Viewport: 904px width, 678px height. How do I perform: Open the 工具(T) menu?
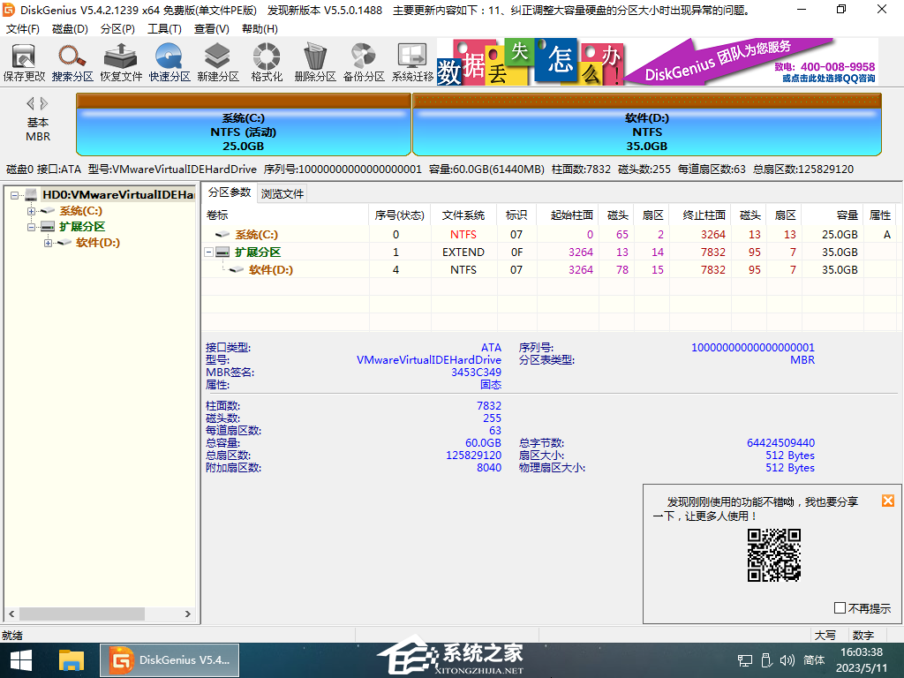click(164, 29)
